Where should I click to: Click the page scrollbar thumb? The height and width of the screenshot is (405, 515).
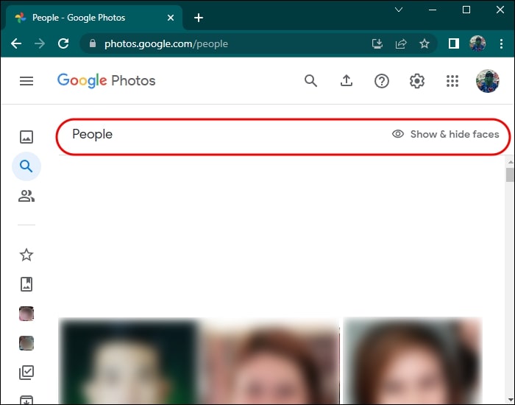[510, 175]
